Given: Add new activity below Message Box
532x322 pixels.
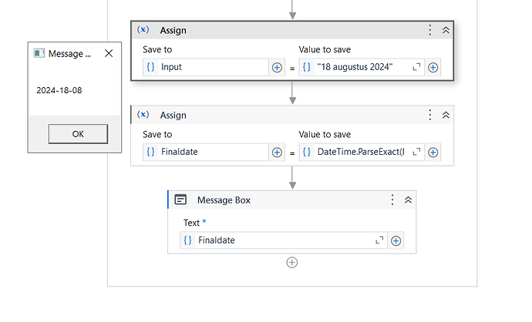Looking at the screenshot, I should pos(292,262).
